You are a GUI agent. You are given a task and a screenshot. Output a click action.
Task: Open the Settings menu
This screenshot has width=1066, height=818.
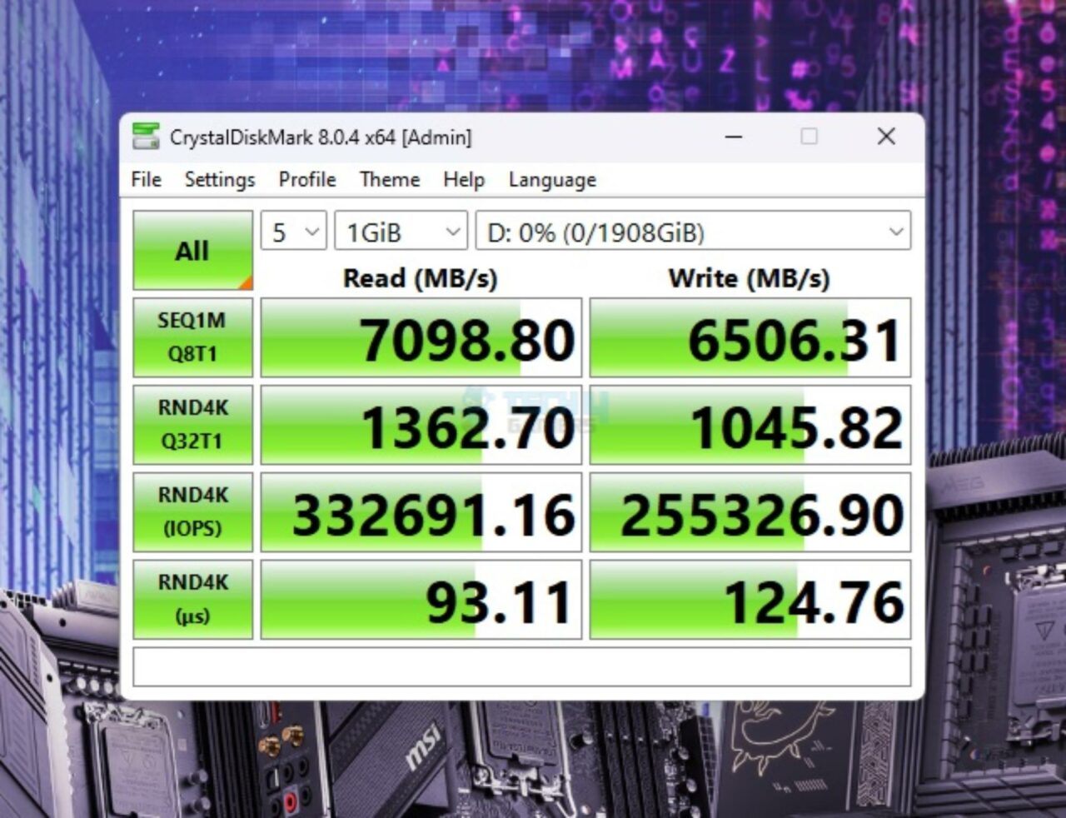tap(219, 179)
